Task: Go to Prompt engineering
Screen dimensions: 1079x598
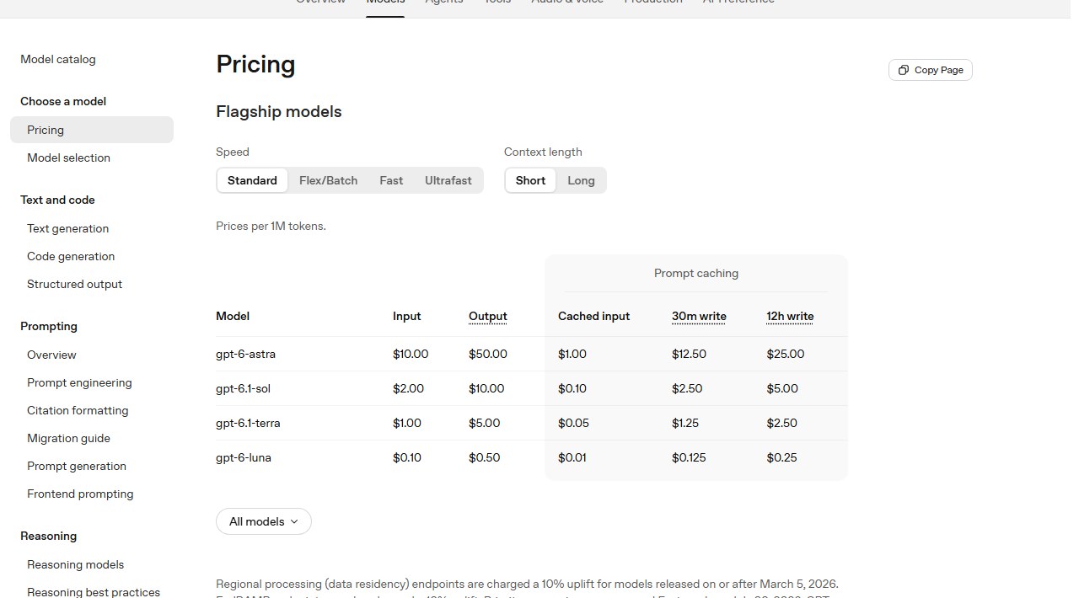Action: [79, 382]
